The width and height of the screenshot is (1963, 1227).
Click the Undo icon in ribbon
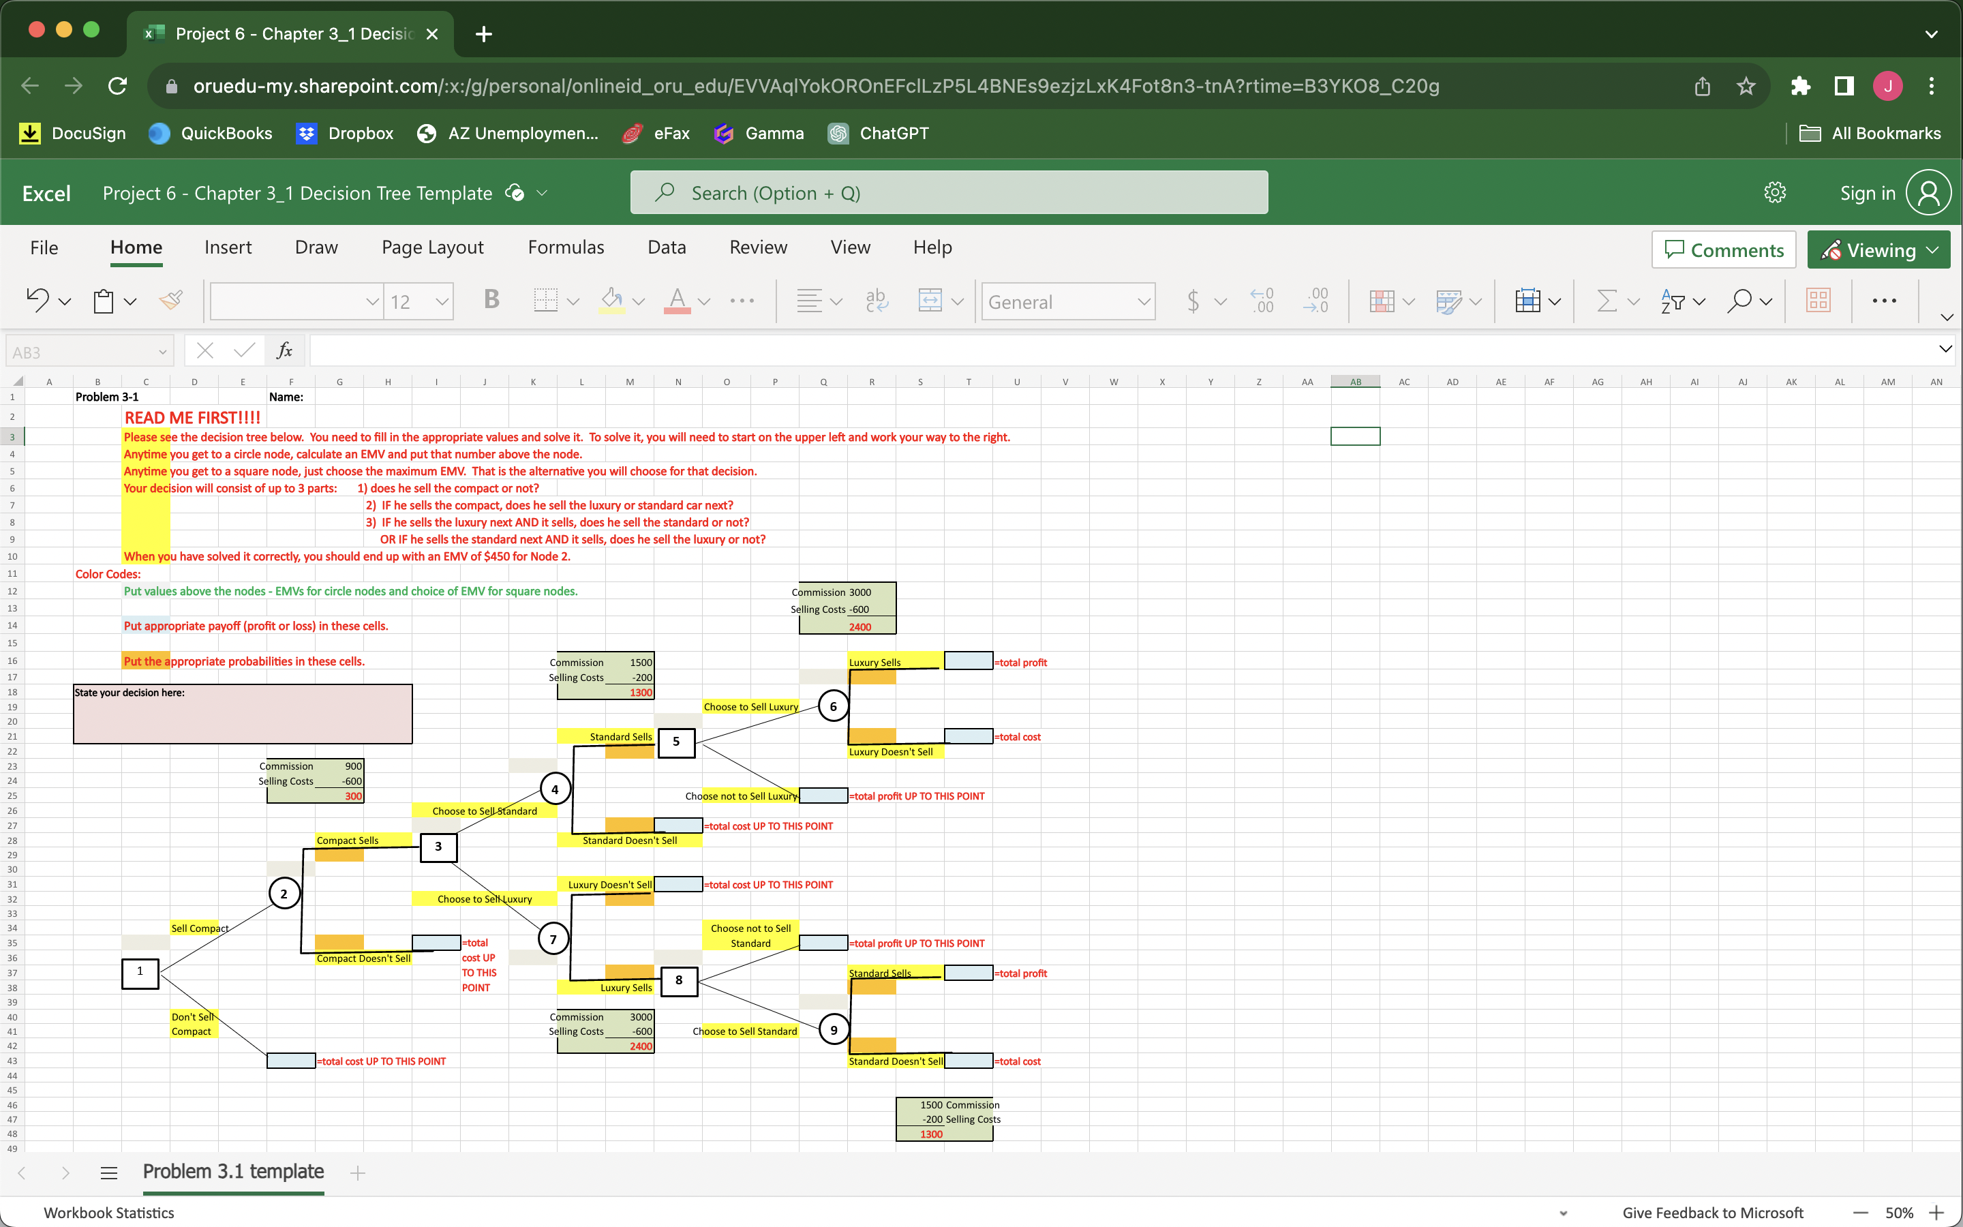[x=37, y=301]
